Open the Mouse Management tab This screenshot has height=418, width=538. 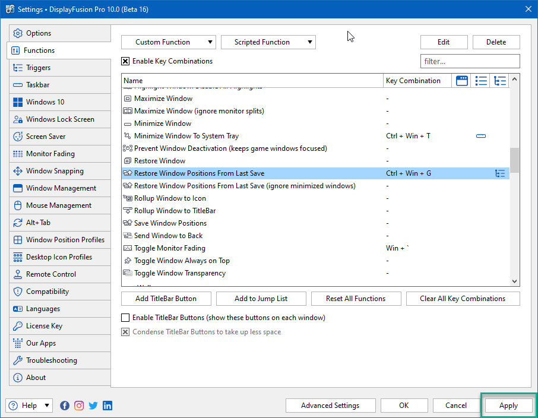tap(60, 205)
